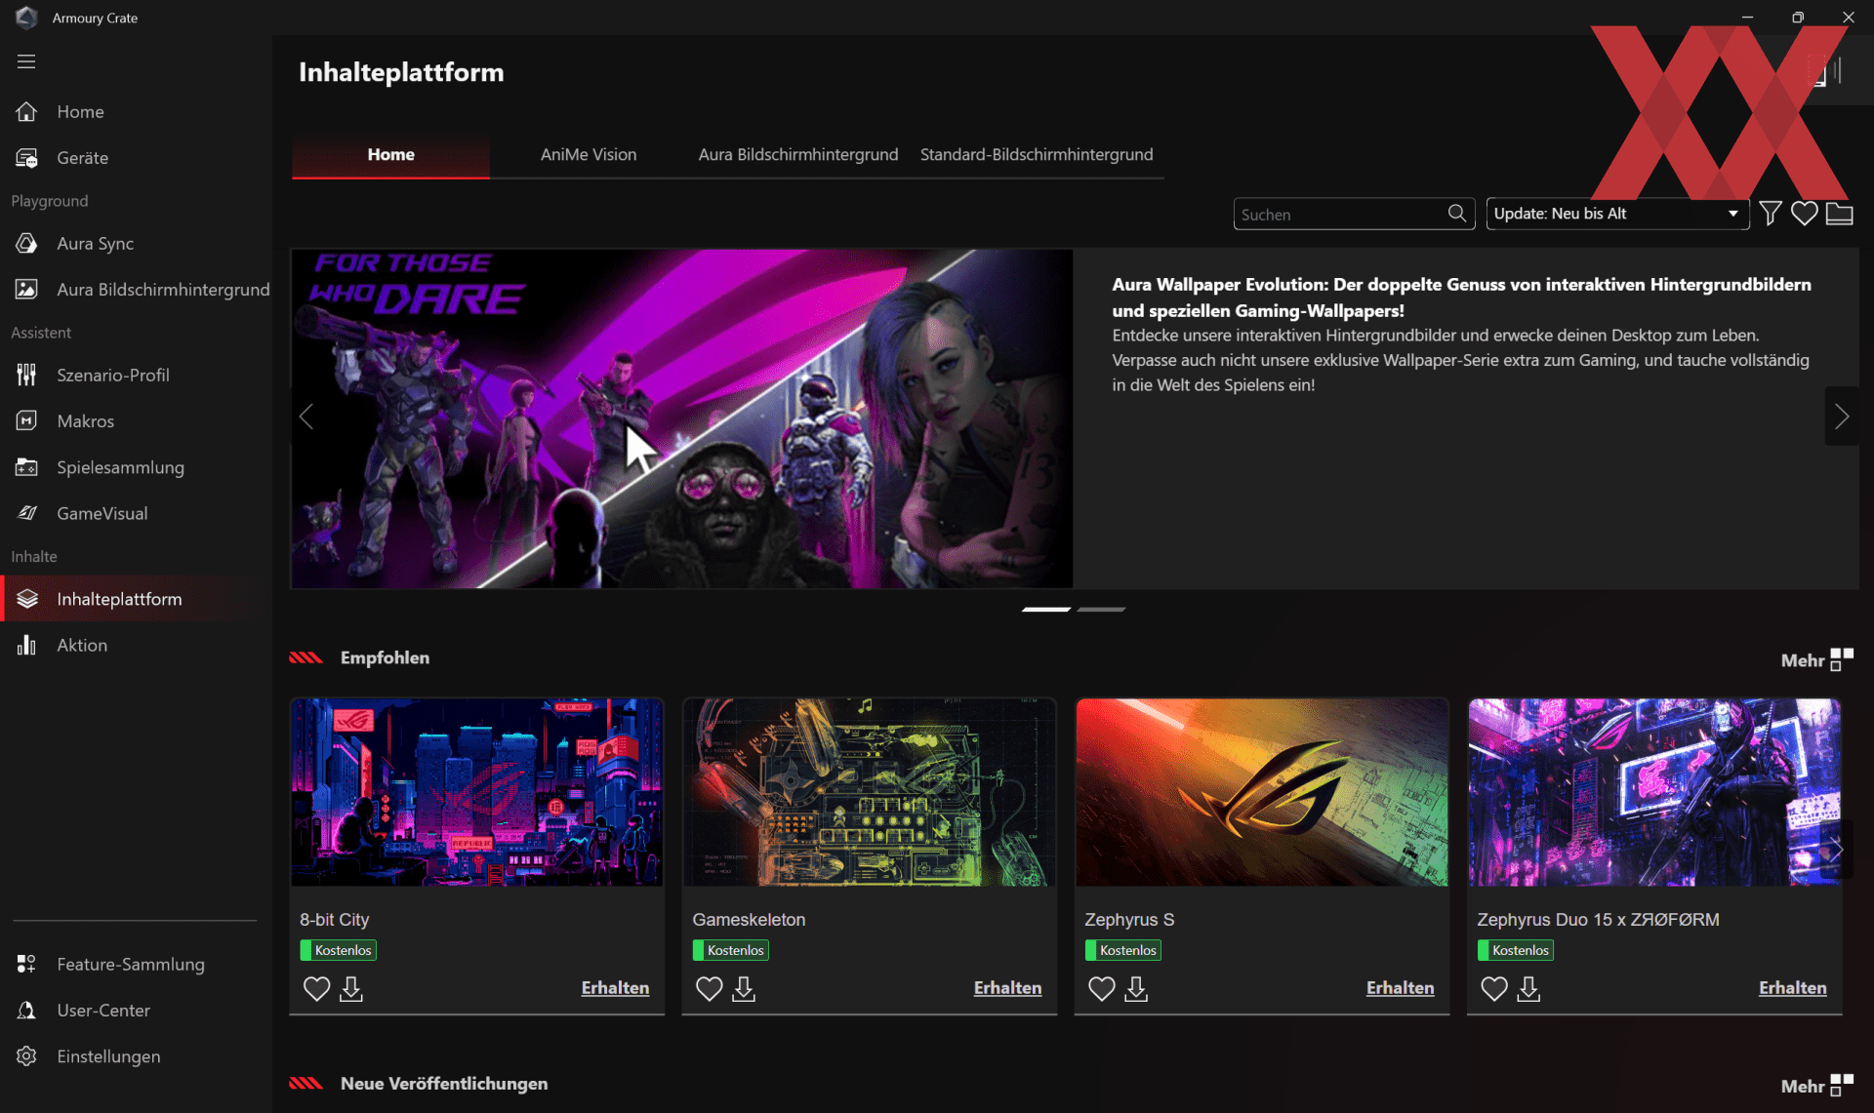This screenshot has width=1874, height=1113.
Task: Click the Kostenlos tag on 8-bit City
Action: [x=338, y=950]
